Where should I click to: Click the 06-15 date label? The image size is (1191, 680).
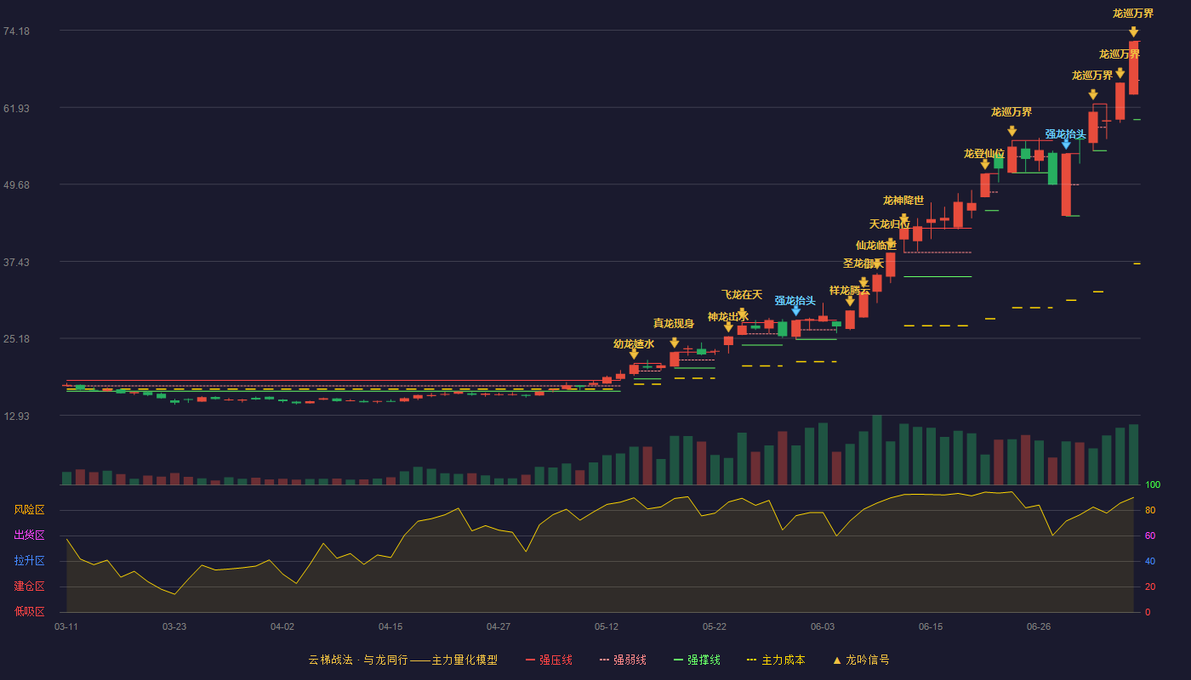tap(931, 626)
